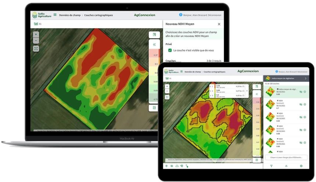Toggle visibility of the 08/16/2021 vegetation index layer

pos(301,92)
